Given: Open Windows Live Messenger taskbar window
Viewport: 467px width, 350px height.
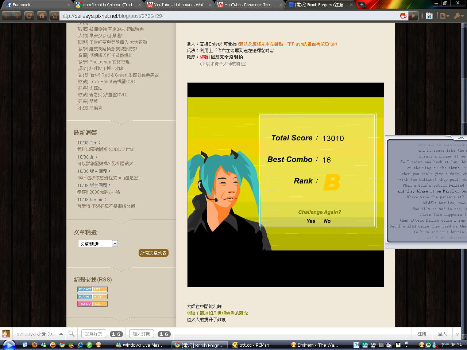Looking at the screenshot, I should click(x=140, y=345).
